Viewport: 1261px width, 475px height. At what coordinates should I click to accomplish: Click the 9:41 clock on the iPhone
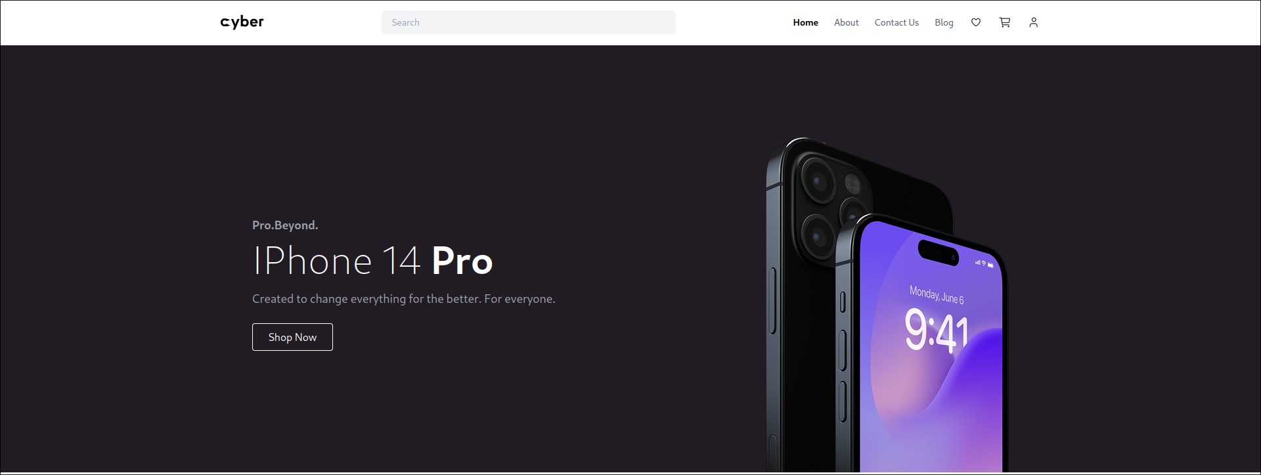pos(937,332)
